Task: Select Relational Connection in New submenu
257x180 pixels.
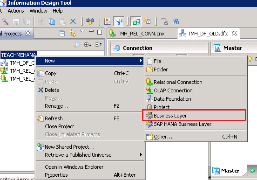Action: tap(196, 82)
